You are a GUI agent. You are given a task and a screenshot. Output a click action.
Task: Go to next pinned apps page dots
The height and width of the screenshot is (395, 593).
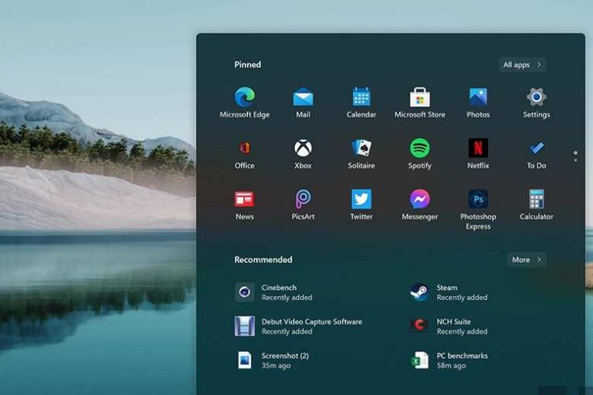[575, 156]
